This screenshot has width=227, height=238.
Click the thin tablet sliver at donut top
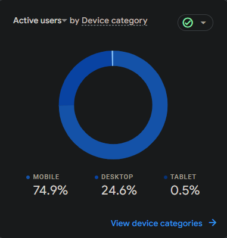[x=113, y=58]
